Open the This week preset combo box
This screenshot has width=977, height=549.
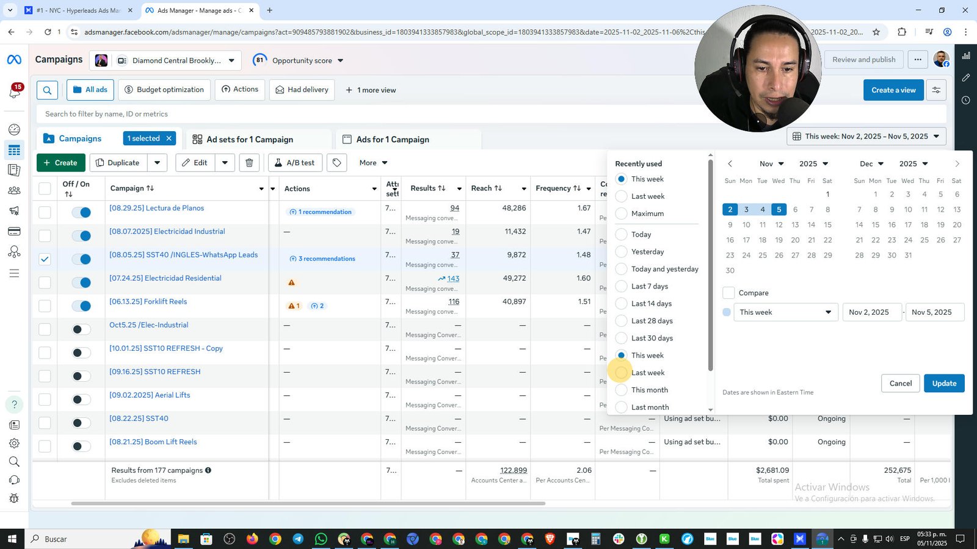click(785, 312)
